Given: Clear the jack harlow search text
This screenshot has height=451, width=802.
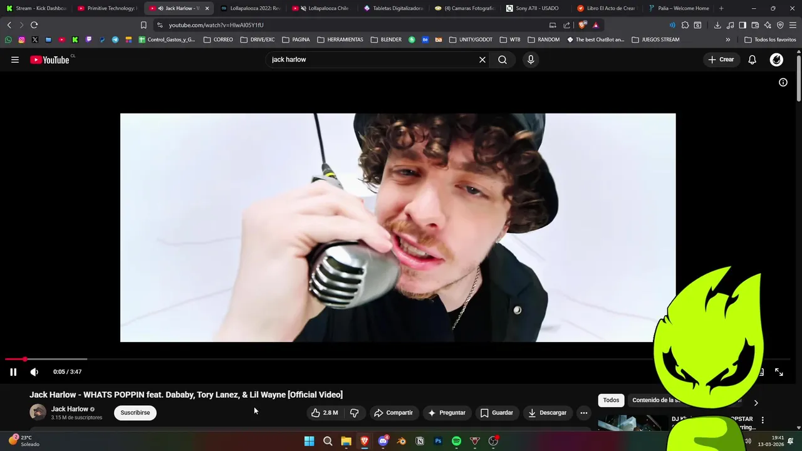Looking at the screenshot, I should click(482, 60).
